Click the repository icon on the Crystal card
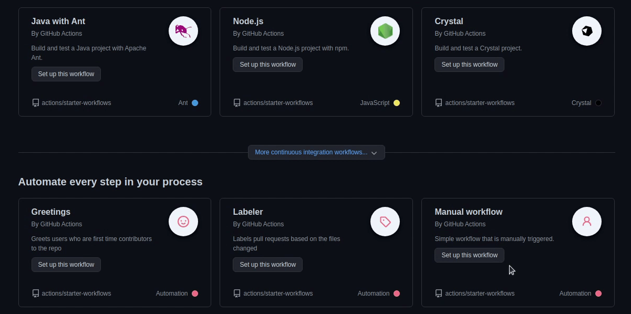 tap(439, 103)
